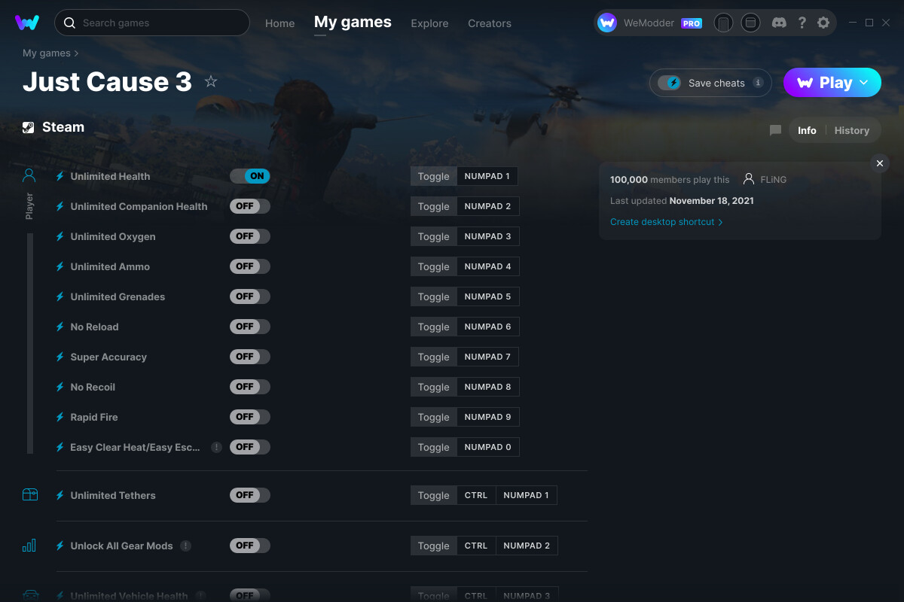Open the help question mark icon
The height and width of the screenshot is (602, 904).
coord(802,23)
